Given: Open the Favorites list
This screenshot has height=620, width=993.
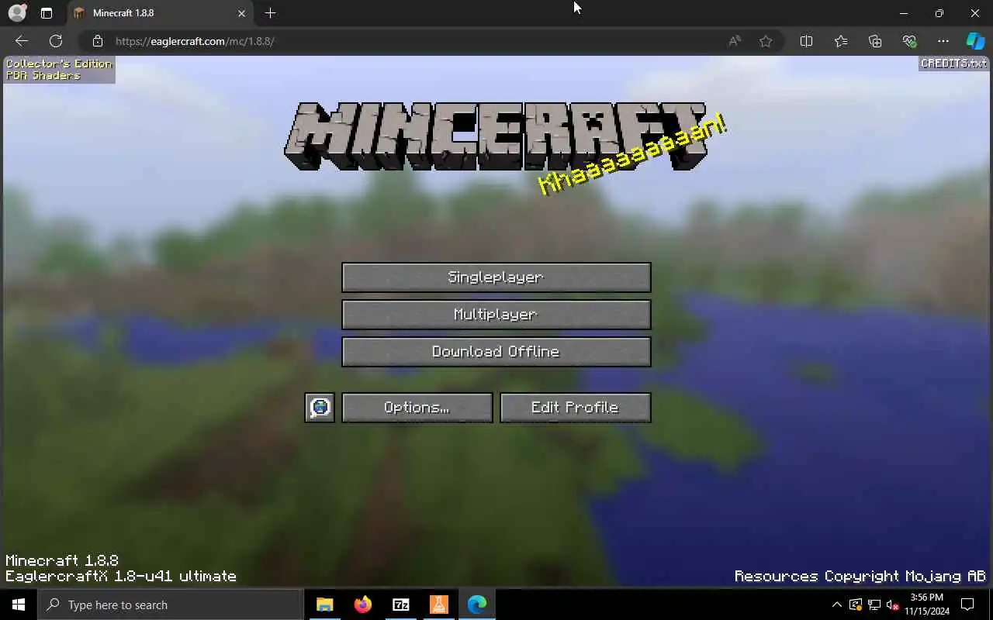Looking at the screenshot, I should (841, 41).
